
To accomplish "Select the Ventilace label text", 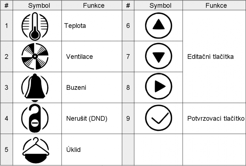I will pyautogui.click(x=80, y=57).
